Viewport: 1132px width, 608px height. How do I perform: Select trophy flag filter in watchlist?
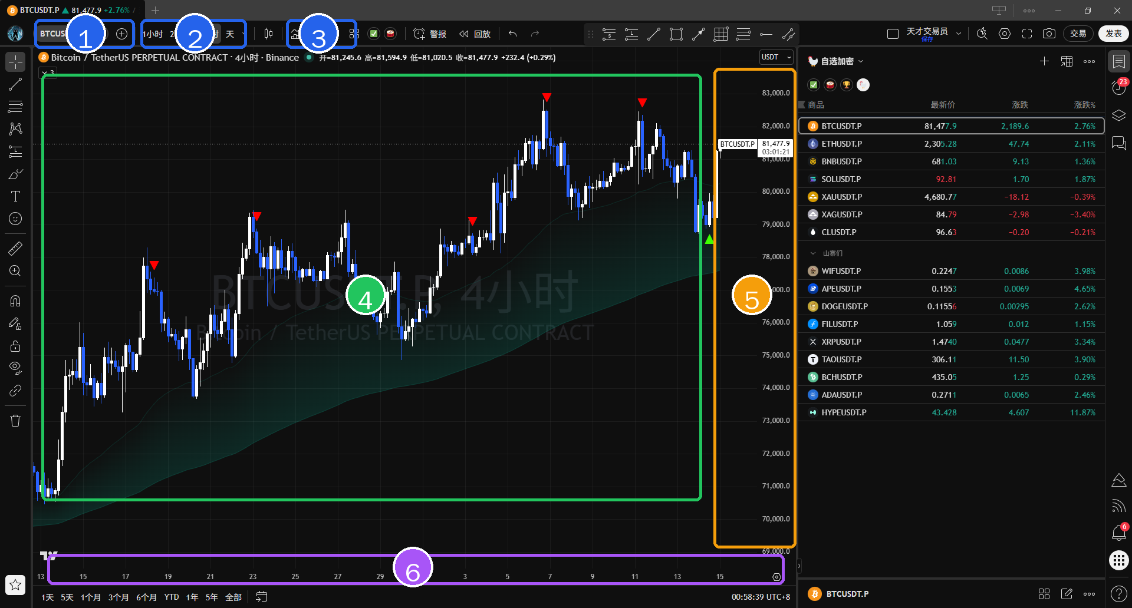pyautogui.click(x=847, y=85)
